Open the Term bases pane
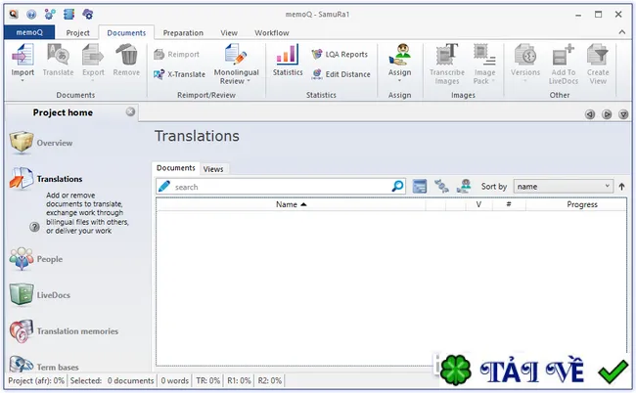Image resolution: width=636 pixels, height=393 pixels. 44,366
